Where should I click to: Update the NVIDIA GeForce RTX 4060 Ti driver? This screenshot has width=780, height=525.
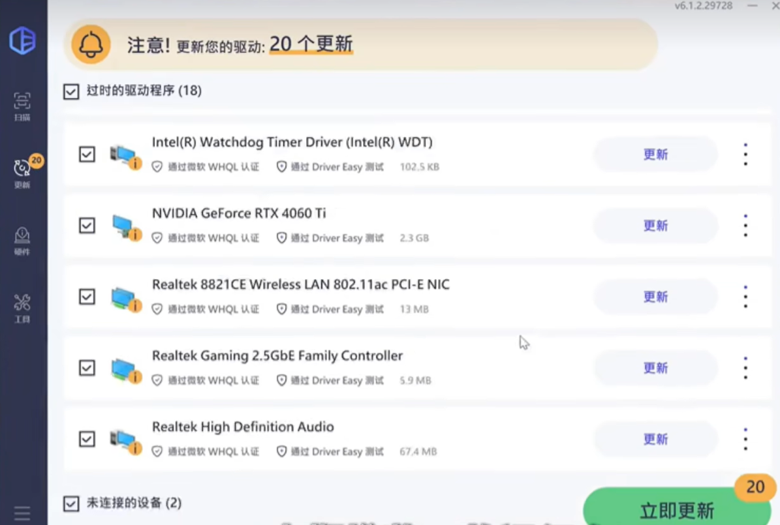[655, 226]
